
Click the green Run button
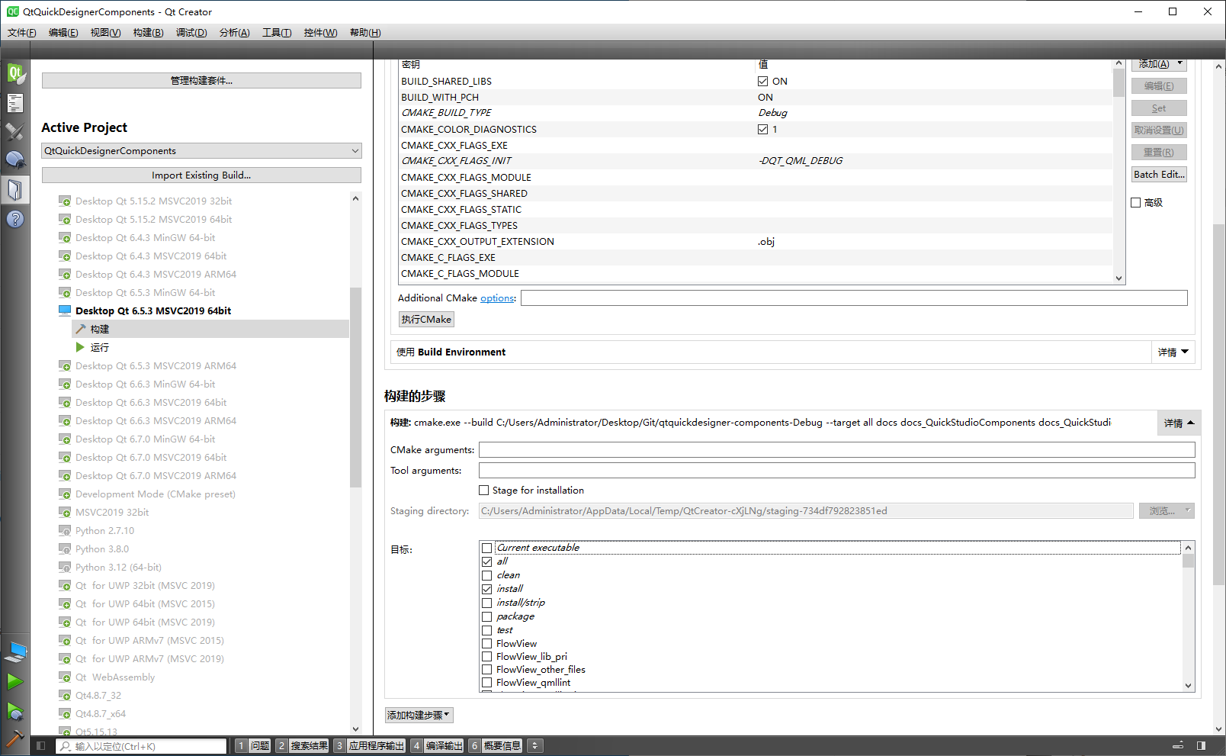[x=15, y=681]
